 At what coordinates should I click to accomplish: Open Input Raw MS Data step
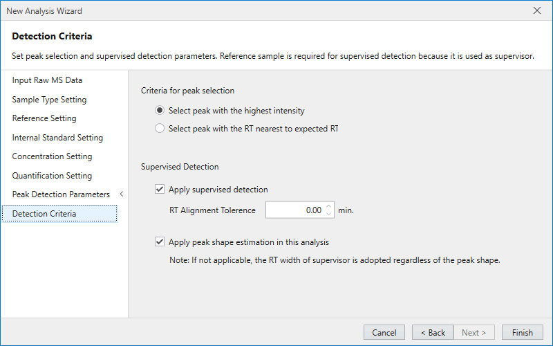(x=47, y=80)
